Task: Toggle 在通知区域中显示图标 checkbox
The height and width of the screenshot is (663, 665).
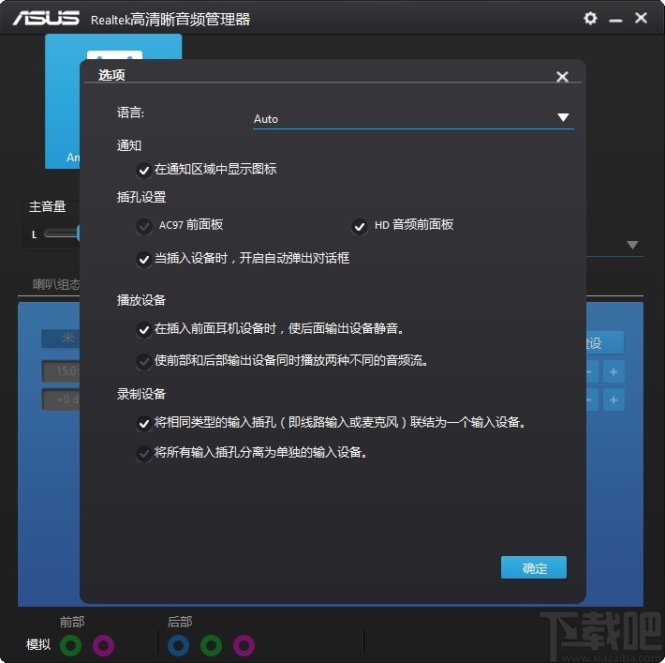Action: [144, 171]
